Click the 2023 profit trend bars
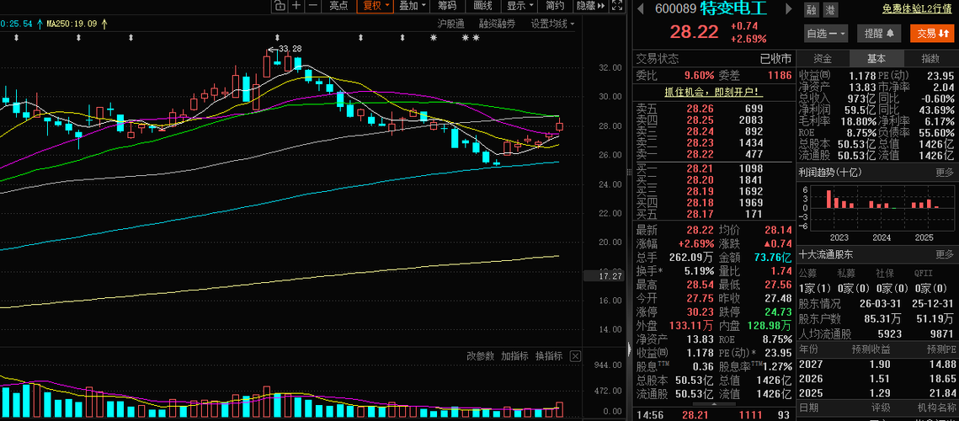The width and height of the screenshot is (959, 421). click(x=839, y=200)
